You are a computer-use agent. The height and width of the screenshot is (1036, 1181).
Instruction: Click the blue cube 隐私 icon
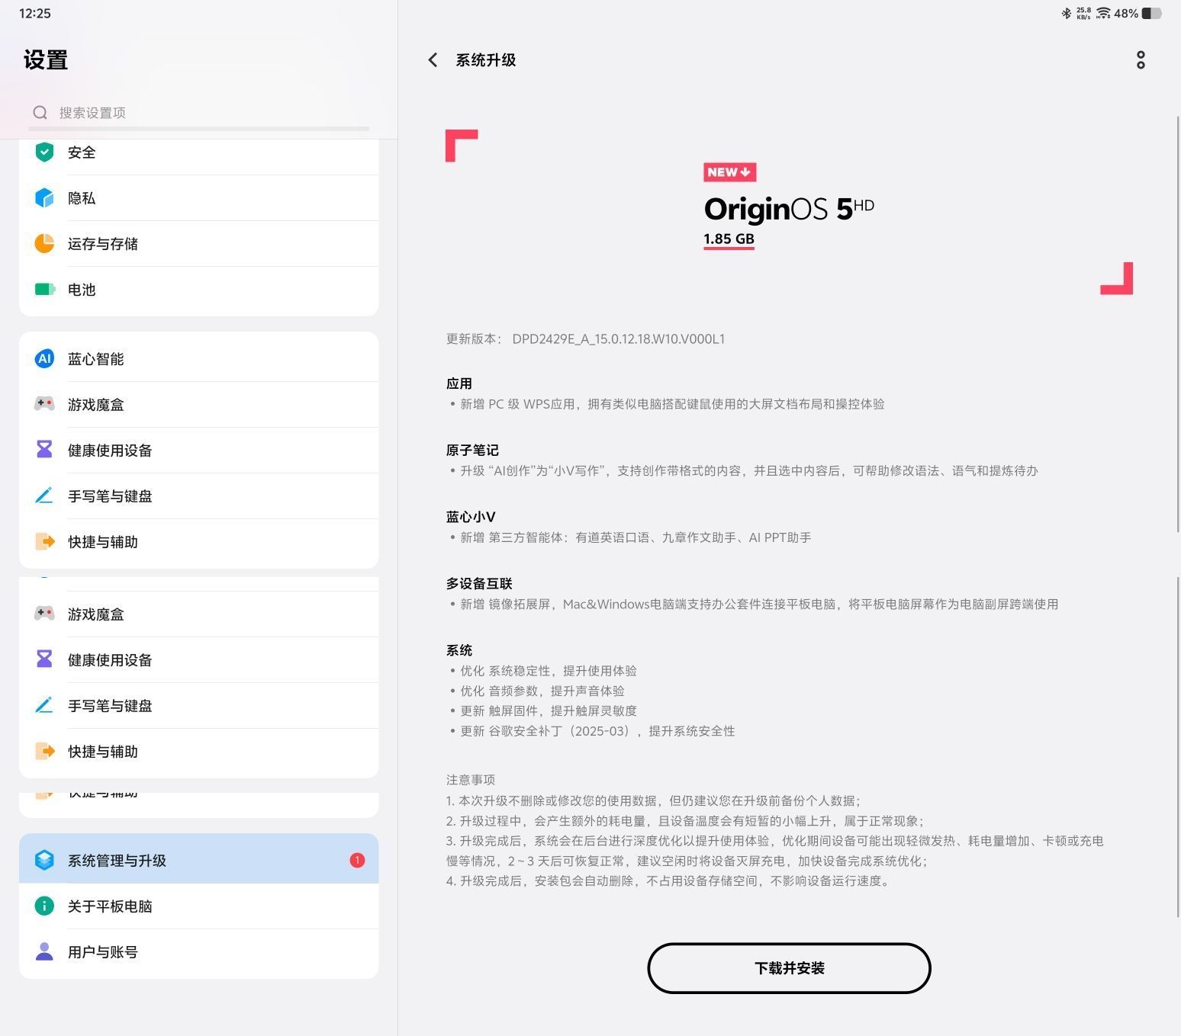coord(44,198)
